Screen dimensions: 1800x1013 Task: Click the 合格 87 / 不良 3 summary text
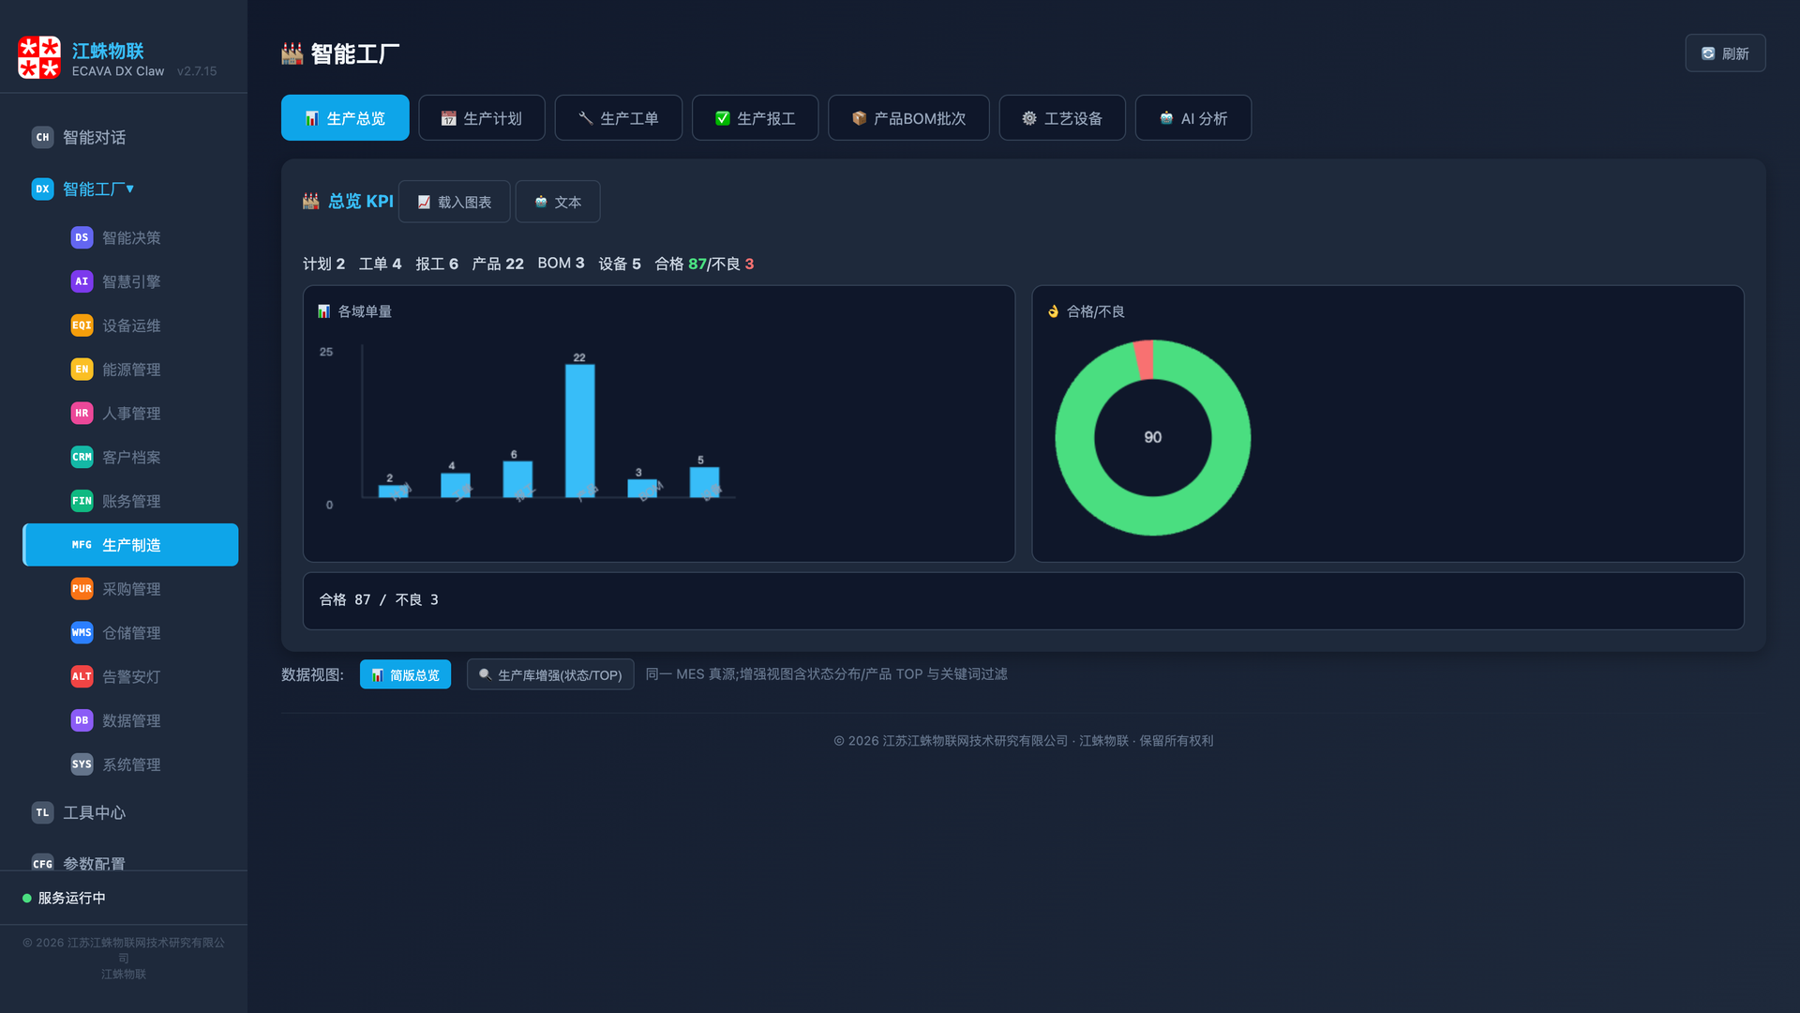379,599
